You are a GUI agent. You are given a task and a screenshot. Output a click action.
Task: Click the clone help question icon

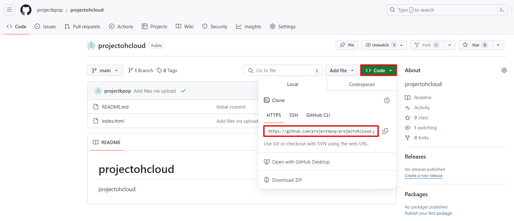click(x=387, y=100)
